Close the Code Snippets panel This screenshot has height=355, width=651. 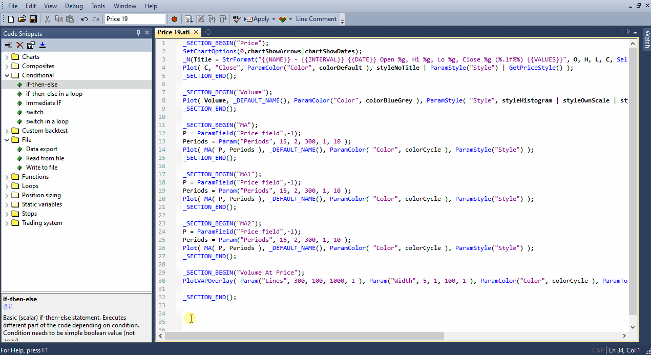click(147, 33)
